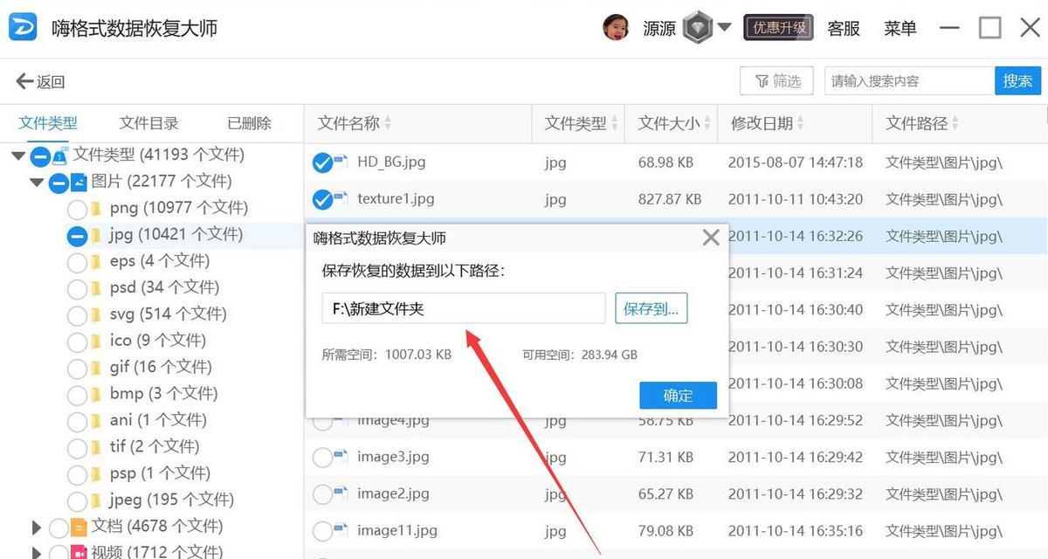Click the 视频 video category icon
Viewport: 1048px width, 559px height.
click(79, 553)
